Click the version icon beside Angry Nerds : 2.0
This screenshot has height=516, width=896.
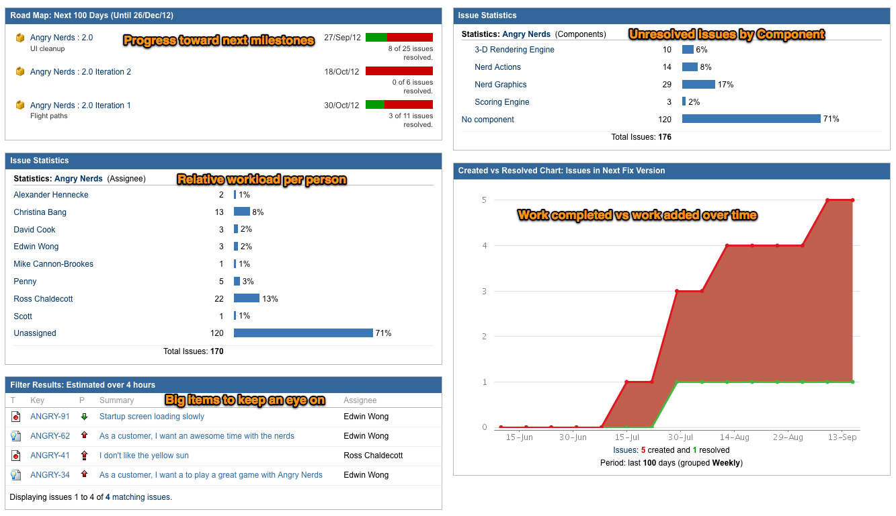point(19,38)
